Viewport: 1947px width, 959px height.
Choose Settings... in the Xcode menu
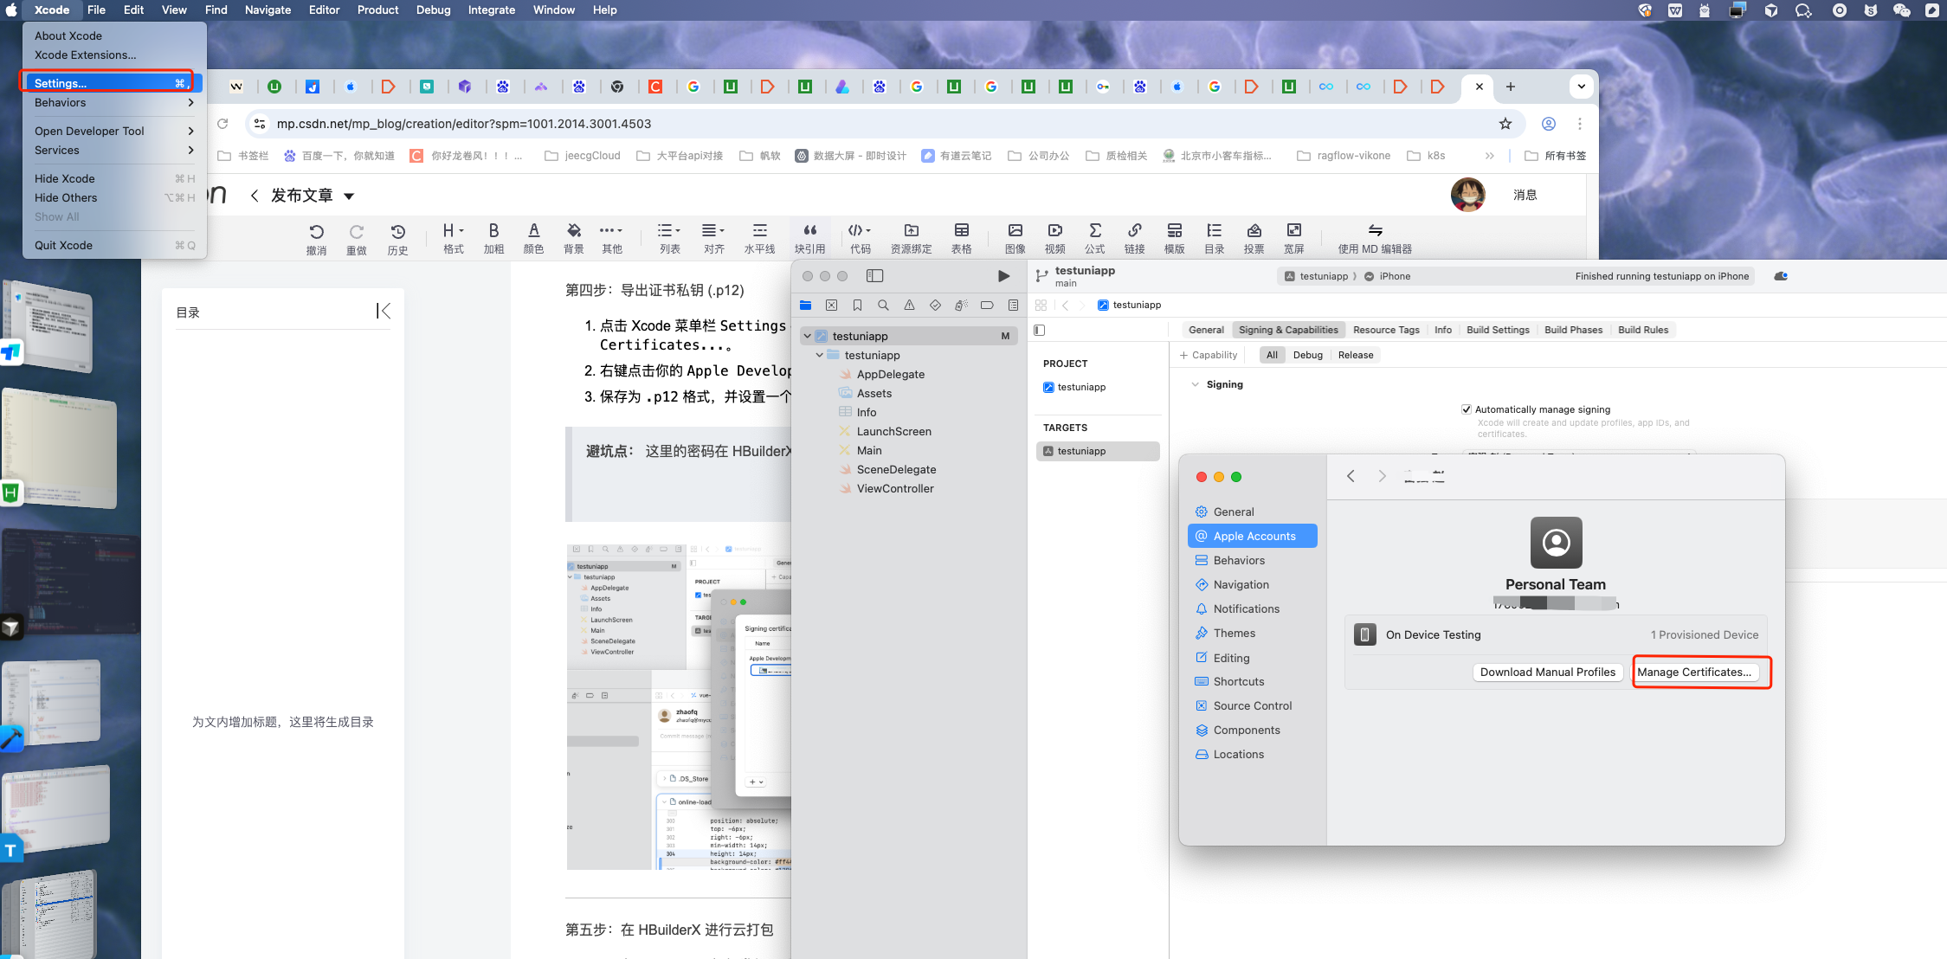click(61, 83)
